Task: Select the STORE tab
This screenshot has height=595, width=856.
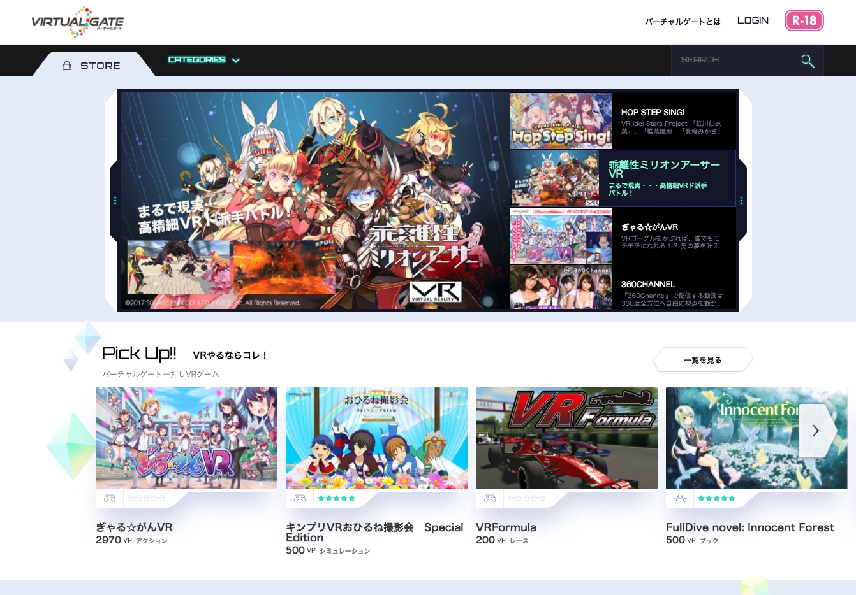Action: click(93, 65)
